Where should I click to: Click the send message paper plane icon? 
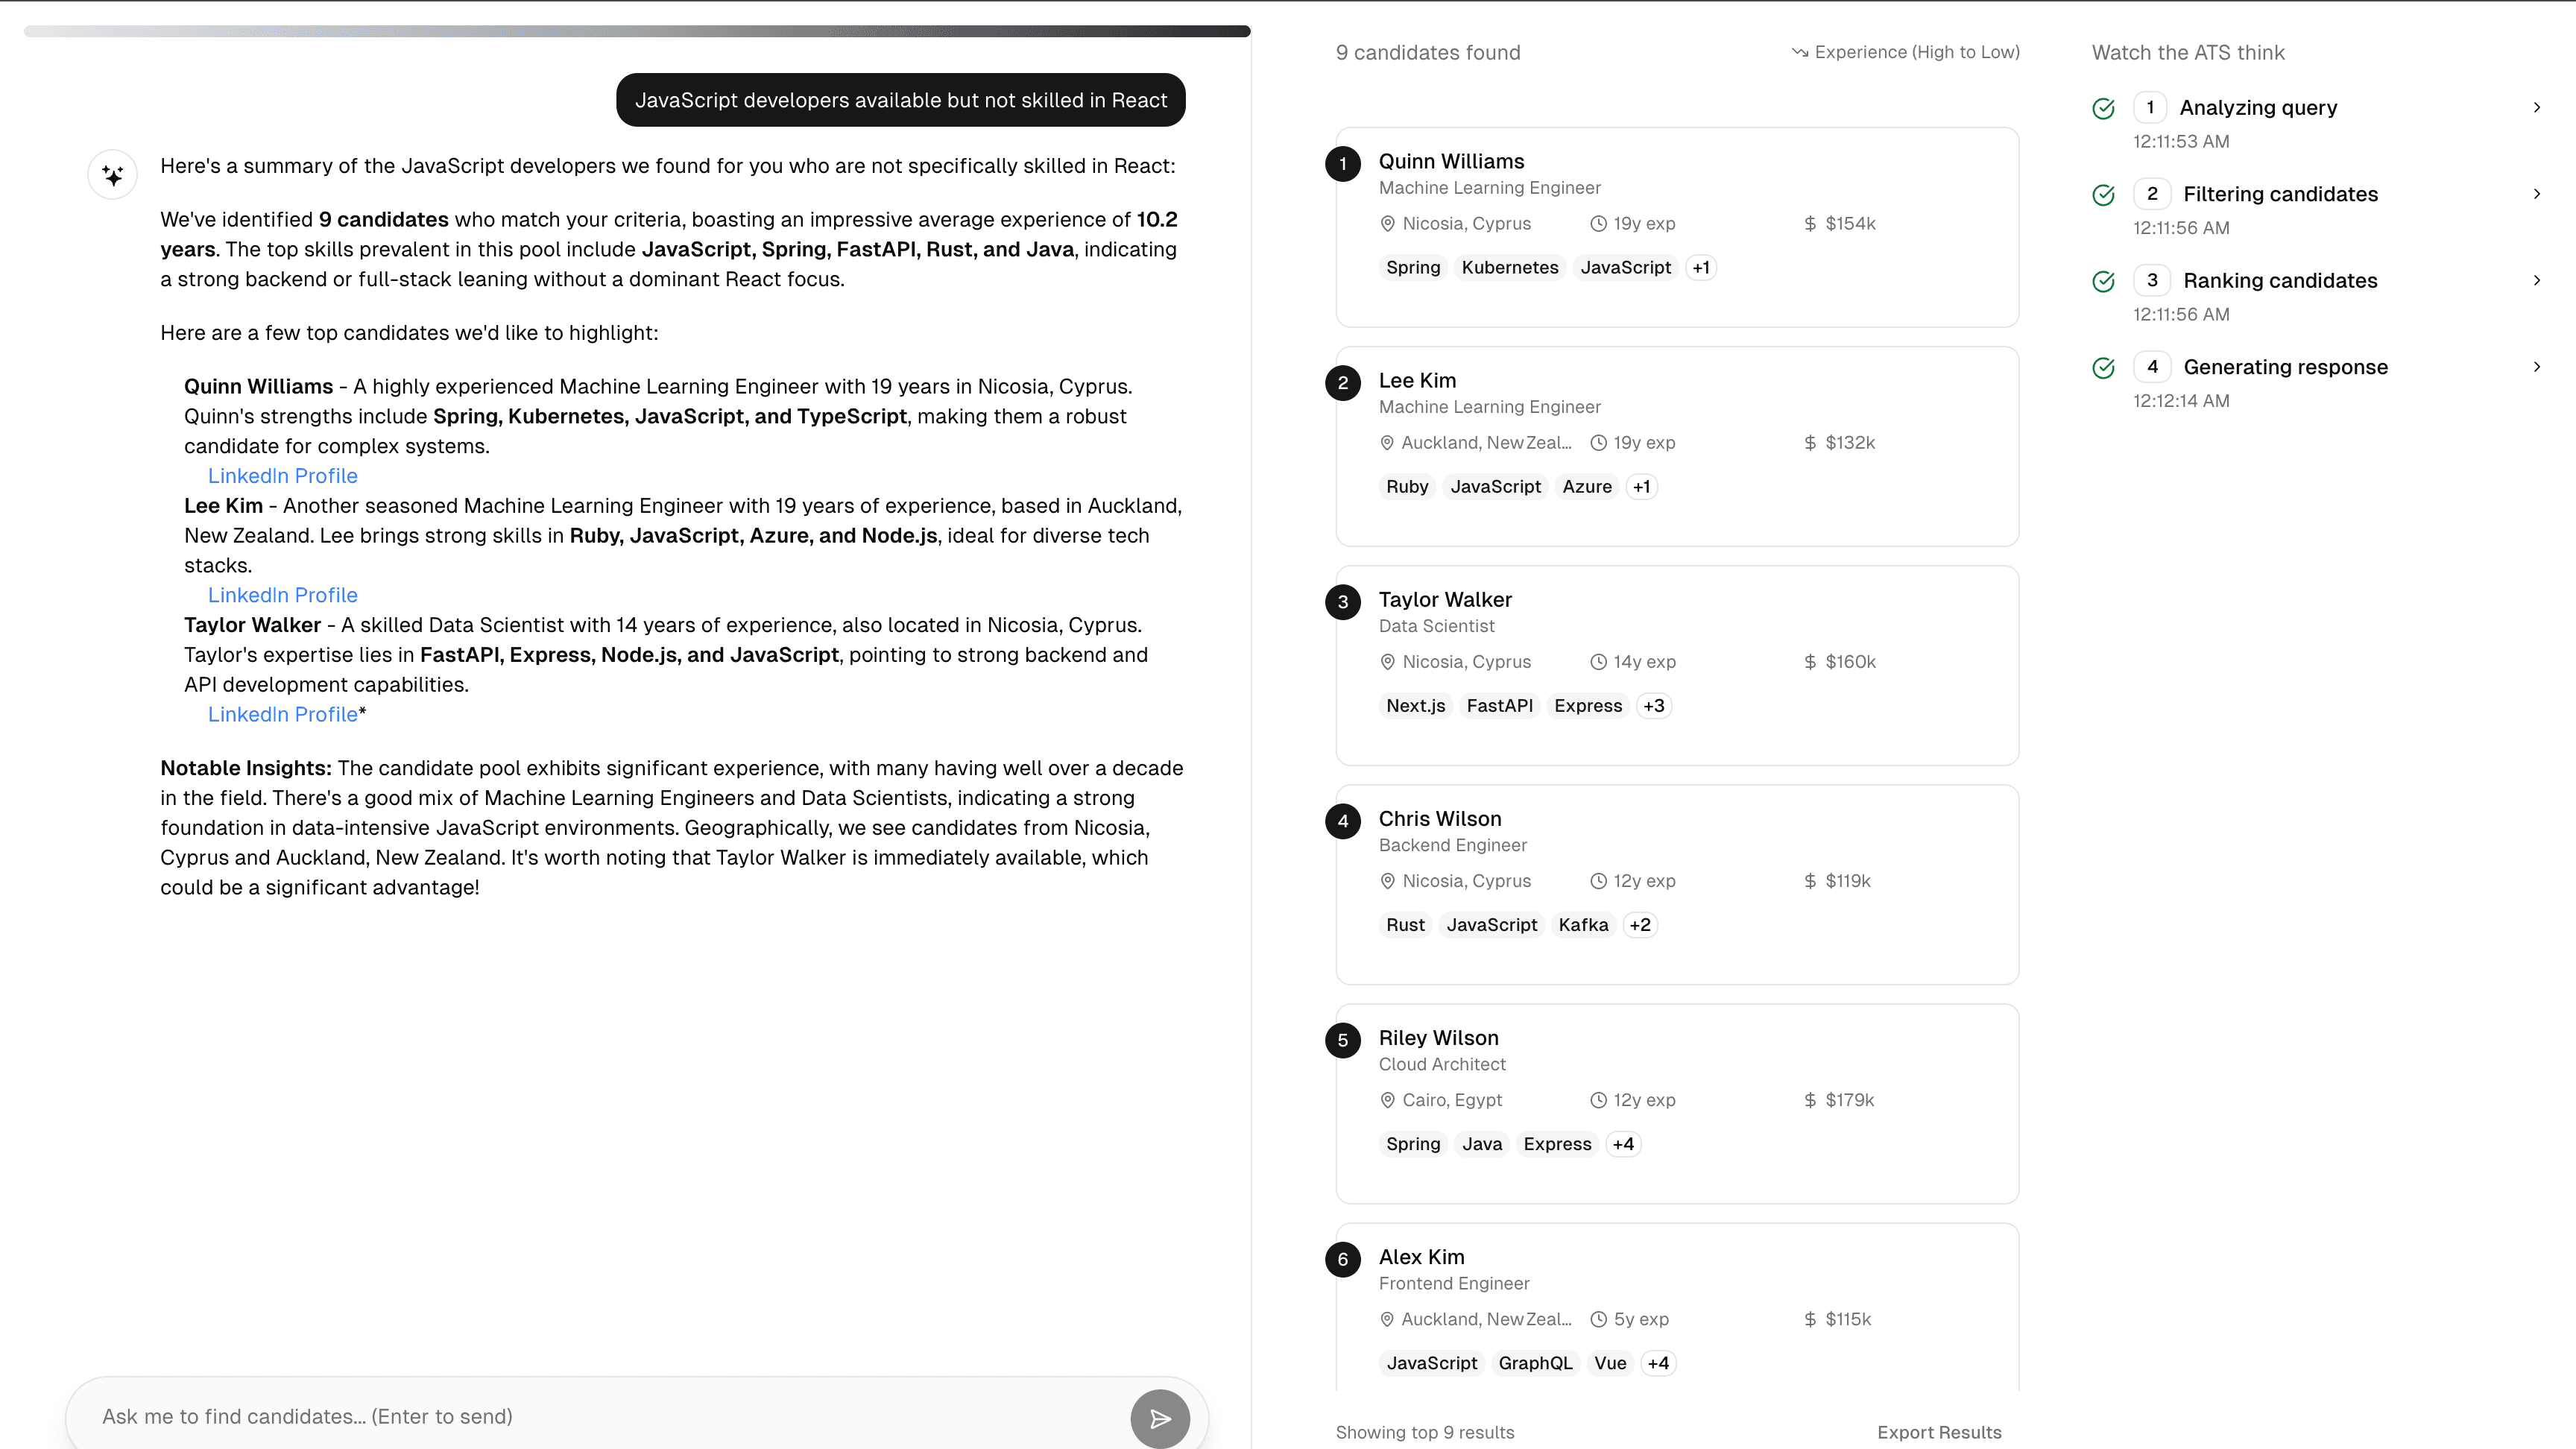pos(1160,1418)
